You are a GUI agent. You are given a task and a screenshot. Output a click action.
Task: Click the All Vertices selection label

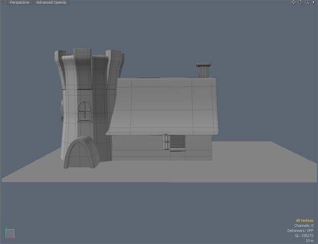304,221
